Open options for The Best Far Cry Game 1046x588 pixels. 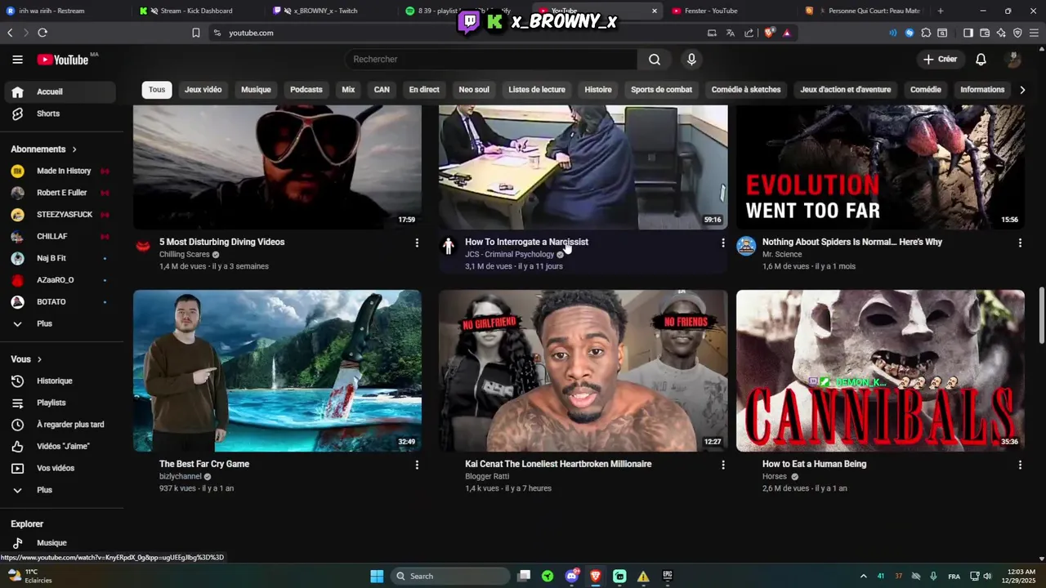(x=417, y=465)
